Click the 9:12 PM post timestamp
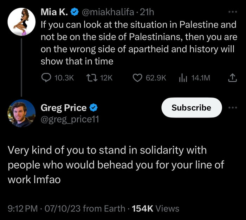Image resolution: width=246 pixels, height=220 pixels. [22, 208]
